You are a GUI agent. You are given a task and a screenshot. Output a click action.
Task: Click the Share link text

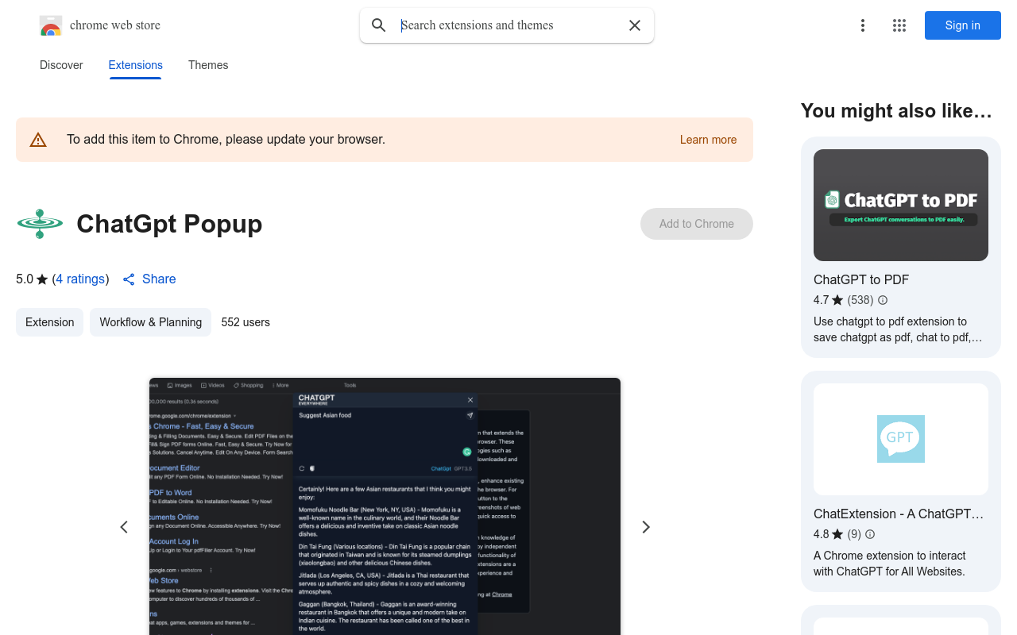159,279
